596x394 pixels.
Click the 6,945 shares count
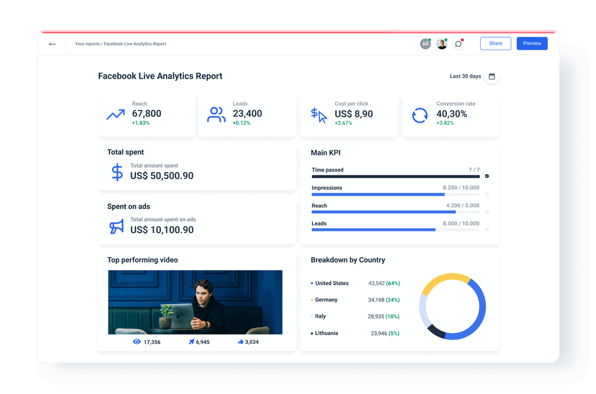(202, 342)
